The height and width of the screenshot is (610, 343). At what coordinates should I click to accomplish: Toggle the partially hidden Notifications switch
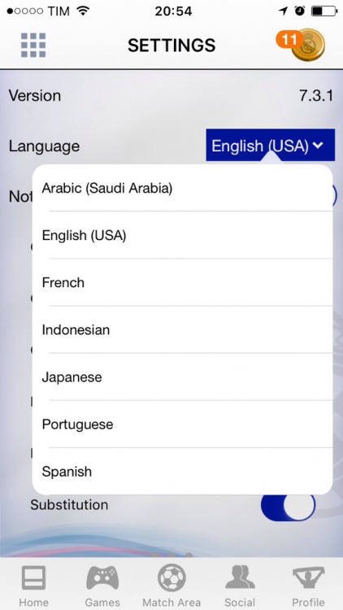click(x=334, y=196)
